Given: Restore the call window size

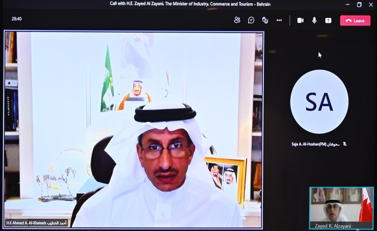Looking at the screenshot, I should click(359, 4).
